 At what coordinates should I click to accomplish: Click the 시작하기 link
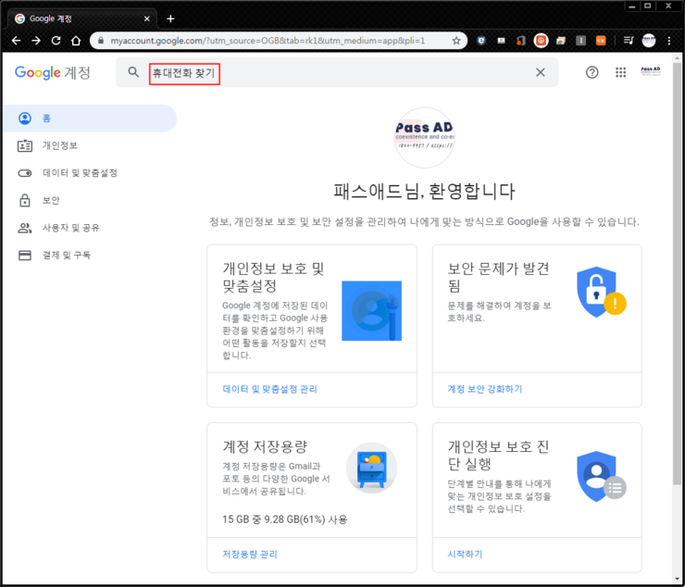pyautogui.click(x=465, y=555)
